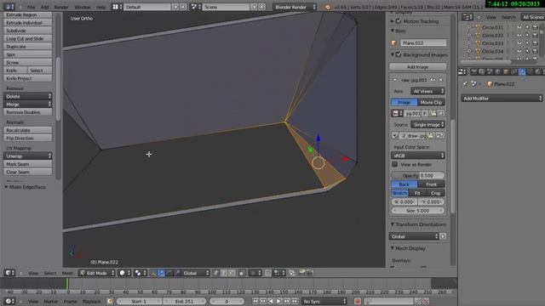Switch to face select mode icon
The width and height of the screenshot is (545, 306).
pos(232,274)
